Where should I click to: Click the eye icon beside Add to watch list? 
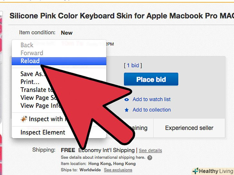(127, 100)
